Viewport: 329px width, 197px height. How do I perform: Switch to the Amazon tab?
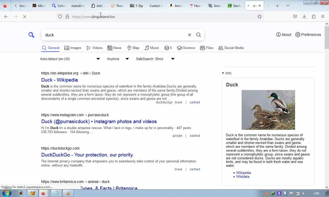click(176, 6)
